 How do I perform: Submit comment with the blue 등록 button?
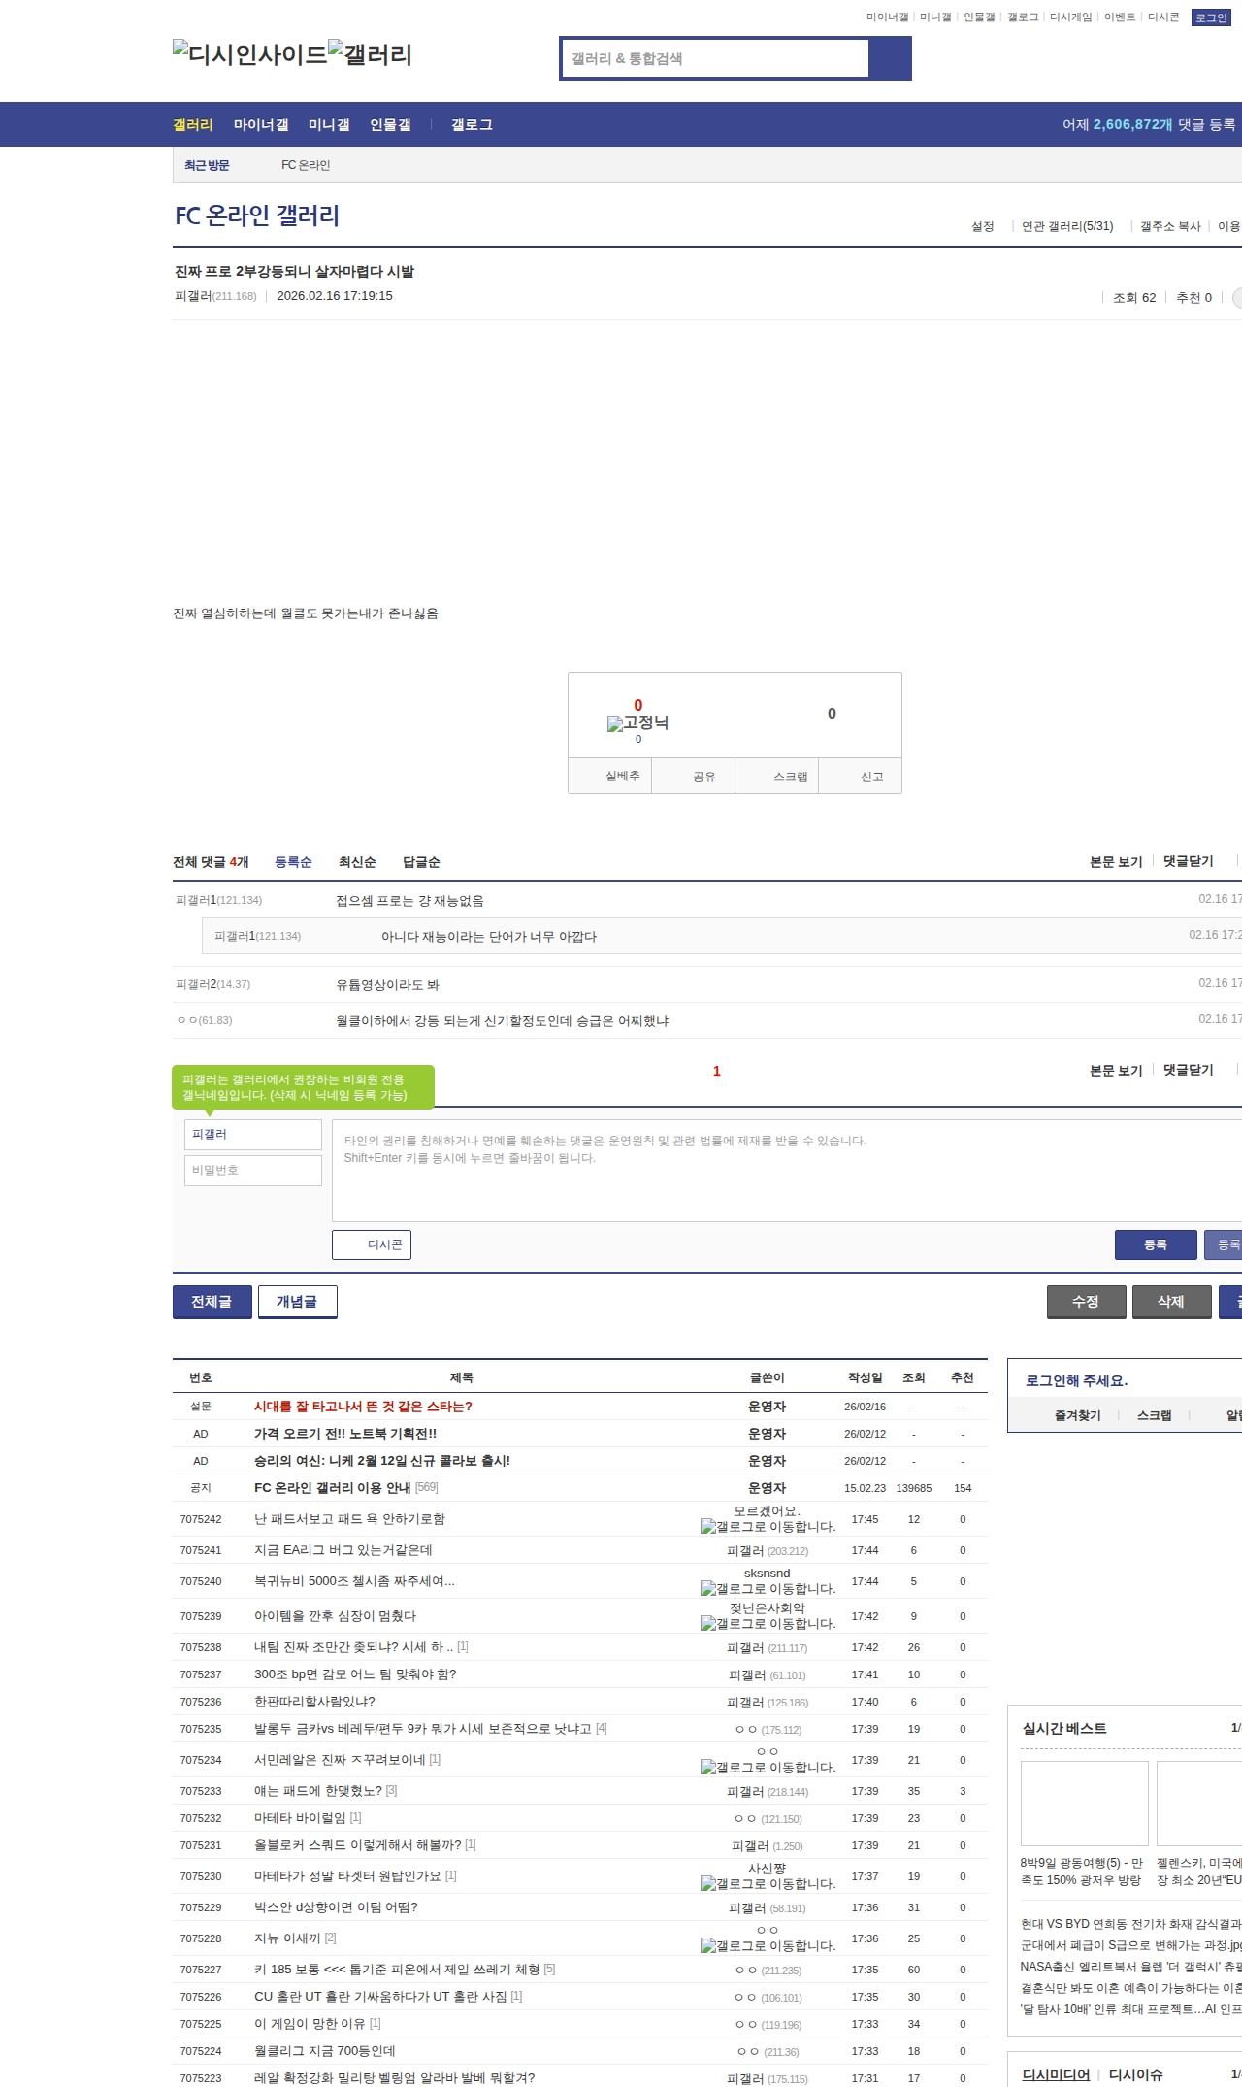coord(1156,1245)
